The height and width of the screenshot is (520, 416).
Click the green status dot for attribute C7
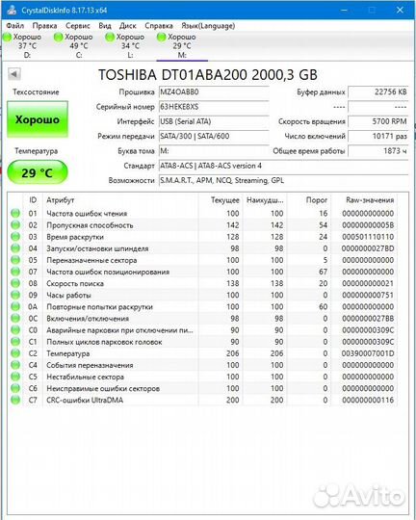pos(15,400)
